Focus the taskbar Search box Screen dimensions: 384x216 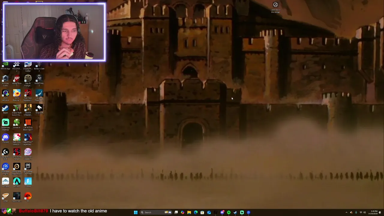[x=156, y=212]
